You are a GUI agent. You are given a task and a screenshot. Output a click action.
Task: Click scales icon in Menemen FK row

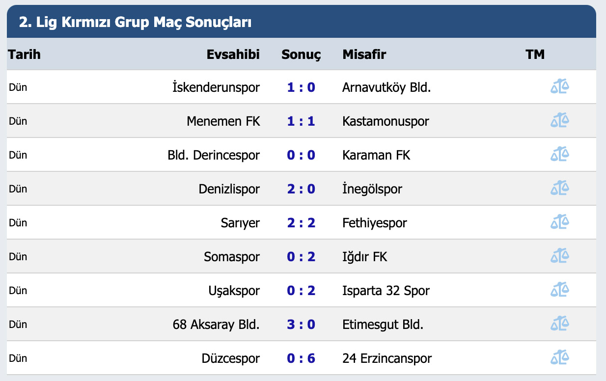[559, 121]
